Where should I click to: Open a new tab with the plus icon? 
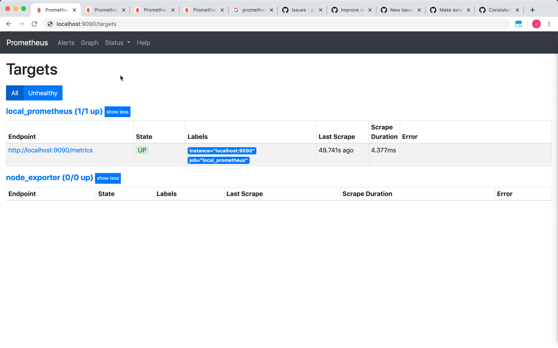pyautogui.click(x=533, y=10)
